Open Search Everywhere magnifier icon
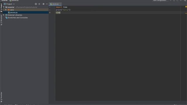The width and height of the screenshot is (187, 105). click(x=185, y=1)
